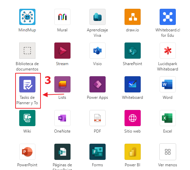Choose Tasks de Planner y To Do
190x170 pixels.
[27, 84]
